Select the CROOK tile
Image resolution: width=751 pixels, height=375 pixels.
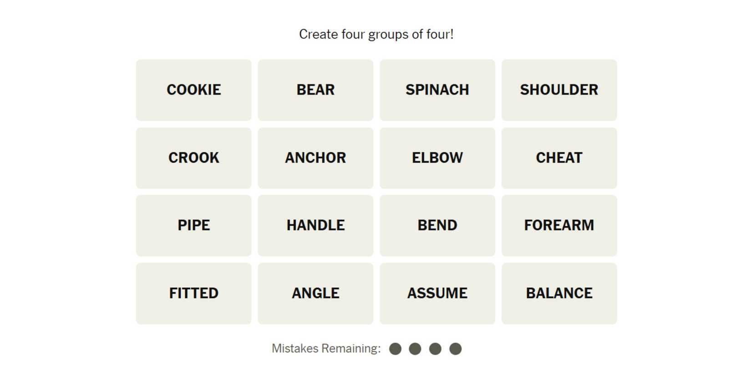(193, 158)
